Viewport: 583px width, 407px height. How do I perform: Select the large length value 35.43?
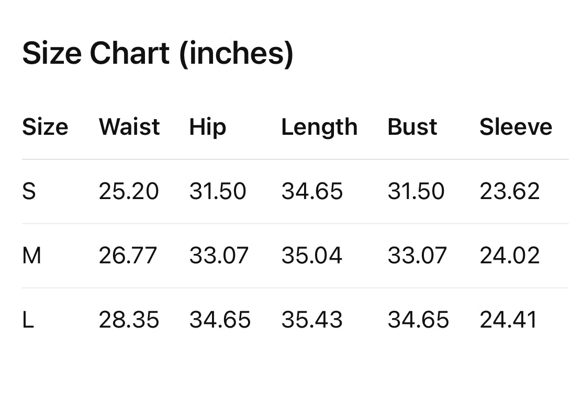click(x=312, y=320)
